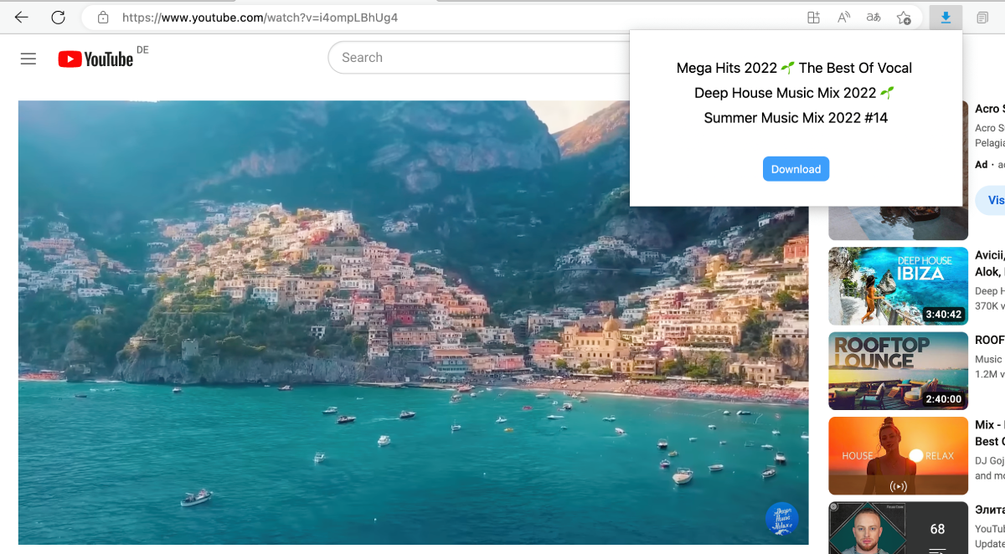Click the Download button in the popup
This screenshot has width=1005, height=554.
tap(796, 169)
